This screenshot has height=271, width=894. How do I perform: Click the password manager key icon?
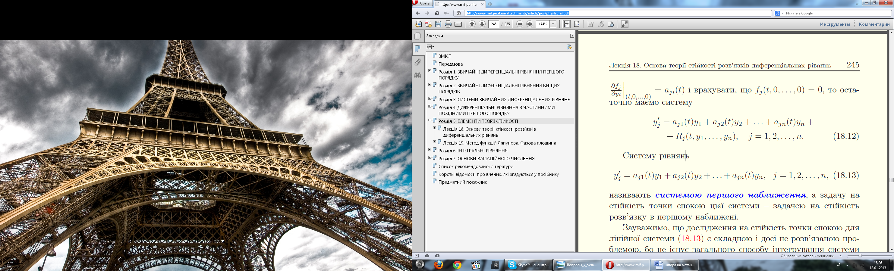447,13
